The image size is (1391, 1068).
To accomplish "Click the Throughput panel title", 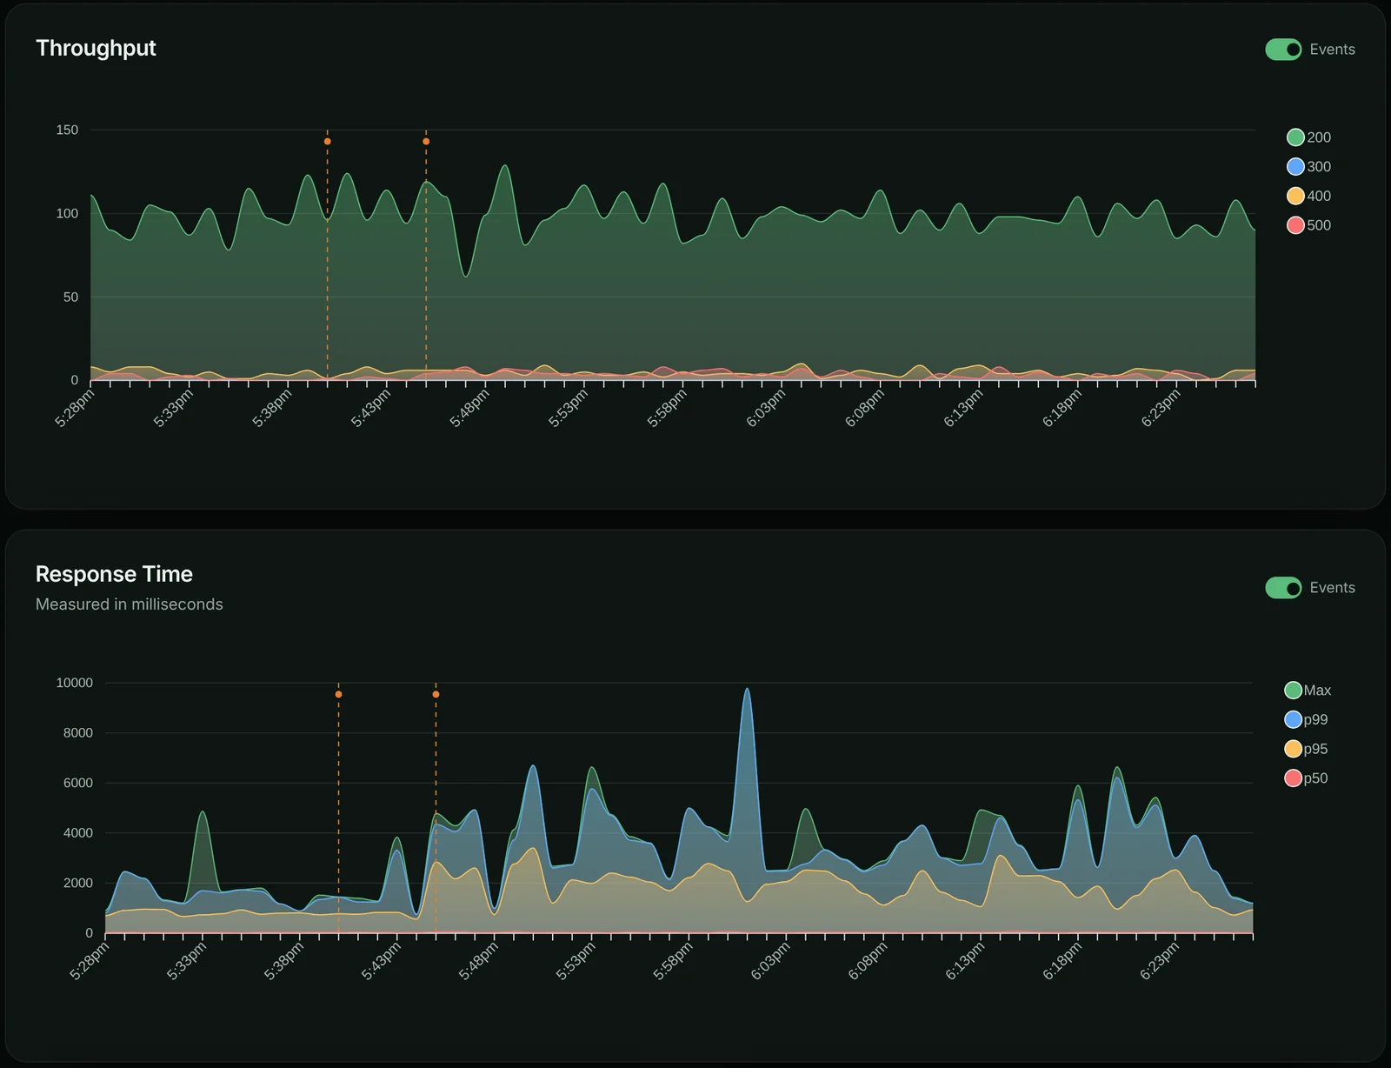I will coord(96,49).
